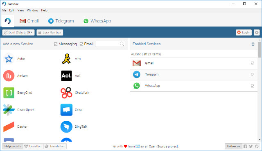Screen dimensions: 262x151
Task: Switch to the WhatsApp tab
Action: tap(97, 21)
